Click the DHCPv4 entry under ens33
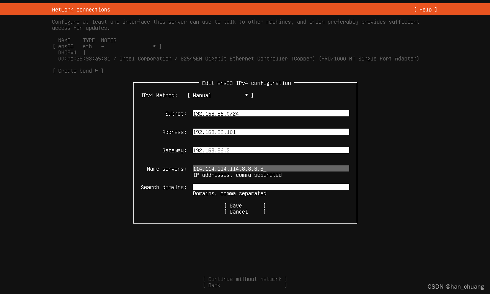This screenshot has width=490, height=294. (67, 52)
